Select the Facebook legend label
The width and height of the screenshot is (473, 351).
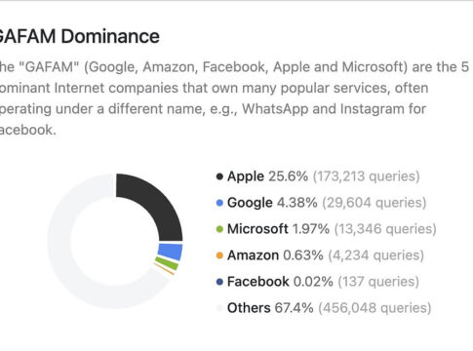click(x=258, y=282)
